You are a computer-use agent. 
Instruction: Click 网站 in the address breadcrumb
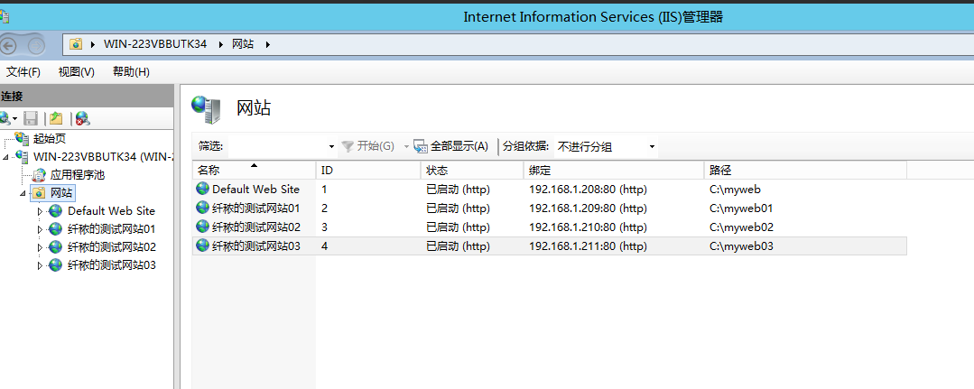(x=243, y=44)
